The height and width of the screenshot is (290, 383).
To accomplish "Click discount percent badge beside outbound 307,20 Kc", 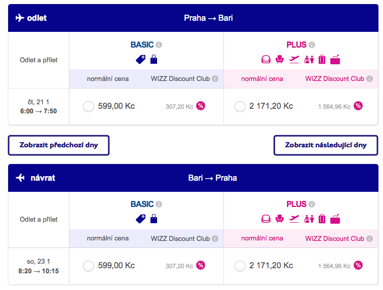I will pyautogui.click(x=201, y=106).
